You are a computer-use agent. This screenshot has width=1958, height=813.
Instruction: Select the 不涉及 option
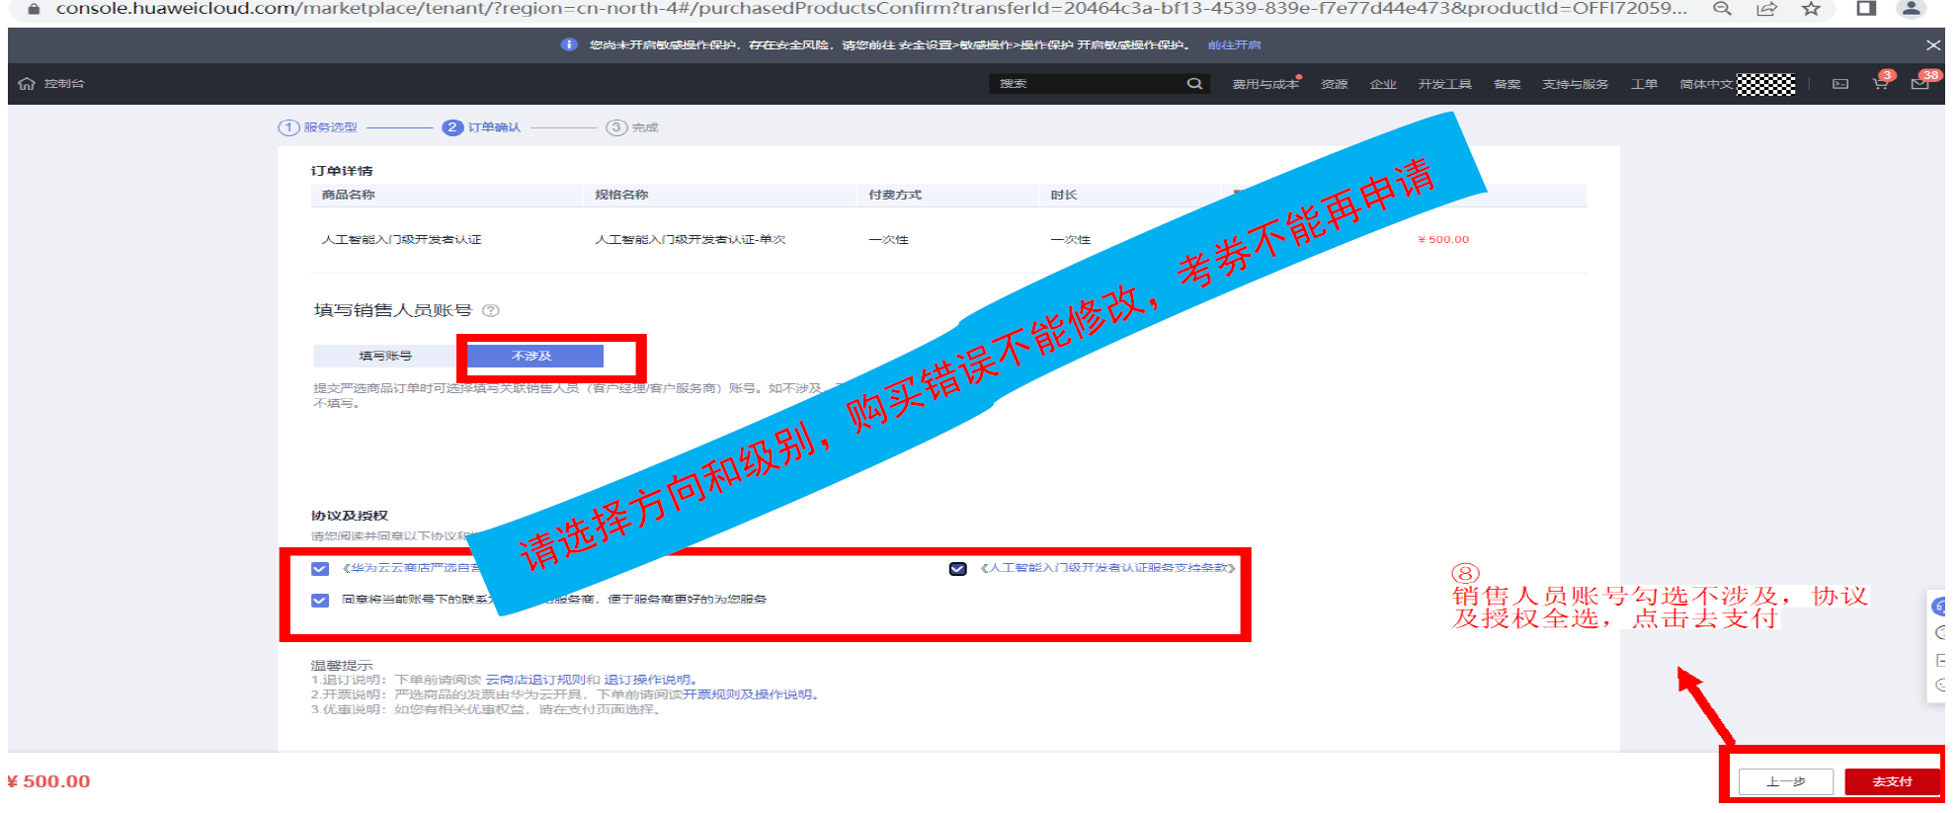[532, 356]
